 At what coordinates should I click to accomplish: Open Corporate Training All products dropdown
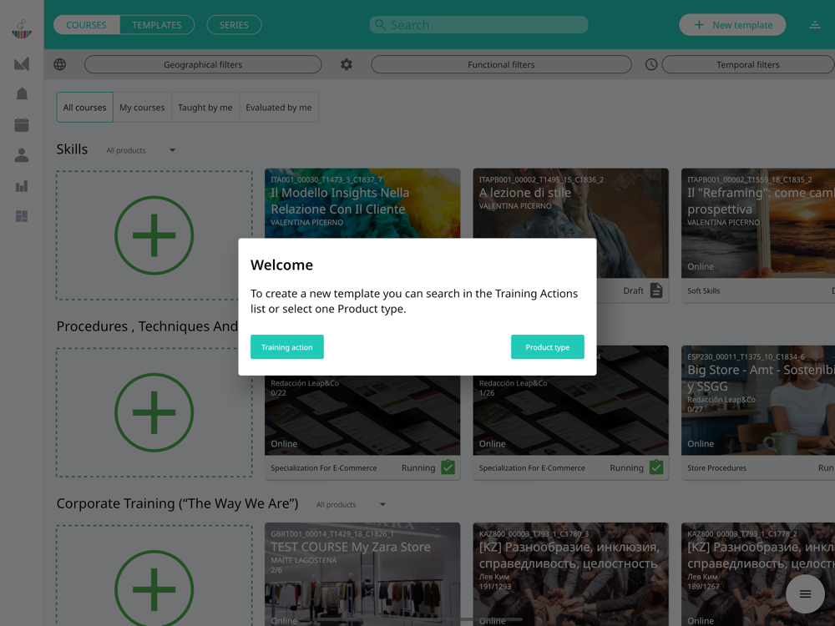(351, 505)
